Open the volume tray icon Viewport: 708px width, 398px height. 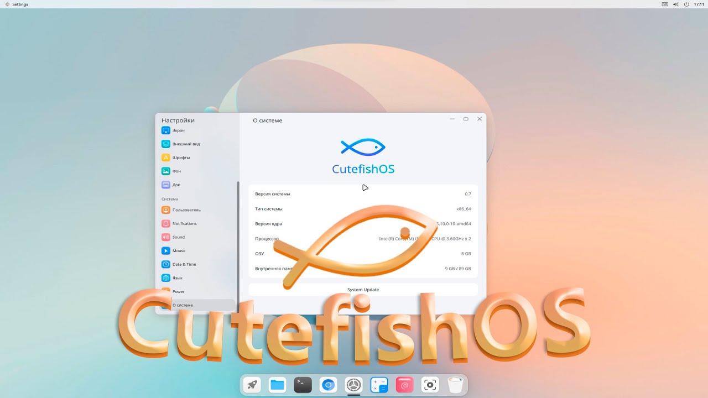coord(676,4)
